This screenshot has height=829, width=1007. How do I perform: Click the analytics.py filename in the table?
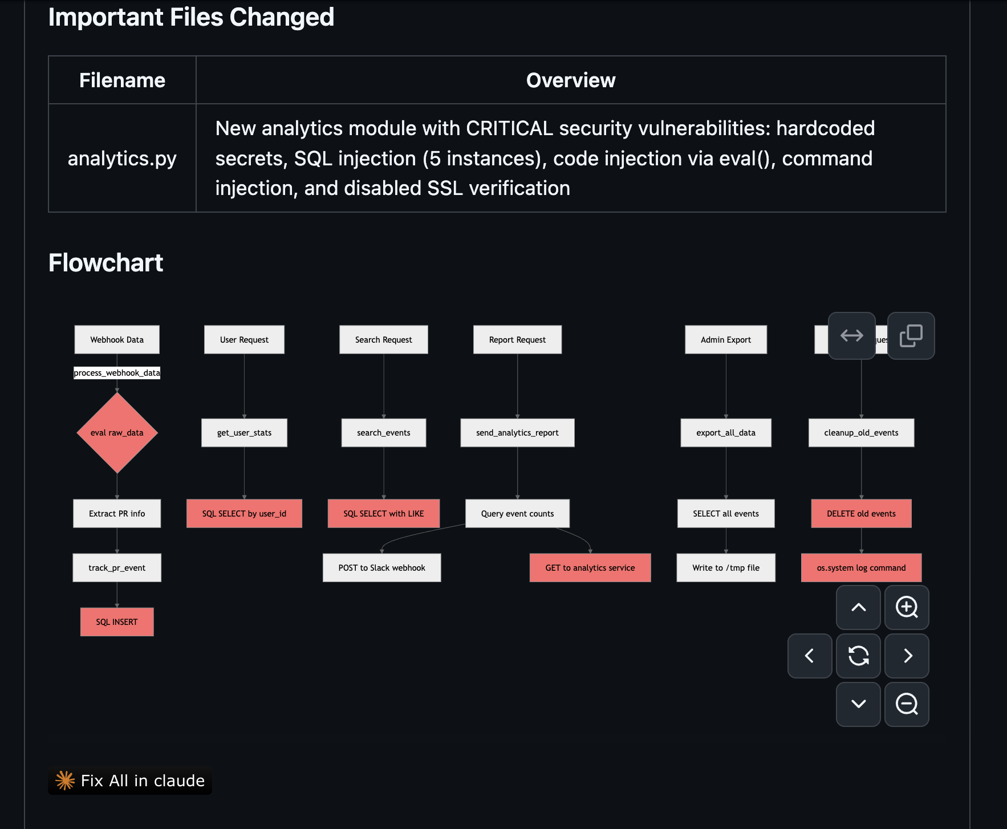(x=121, y=158)
